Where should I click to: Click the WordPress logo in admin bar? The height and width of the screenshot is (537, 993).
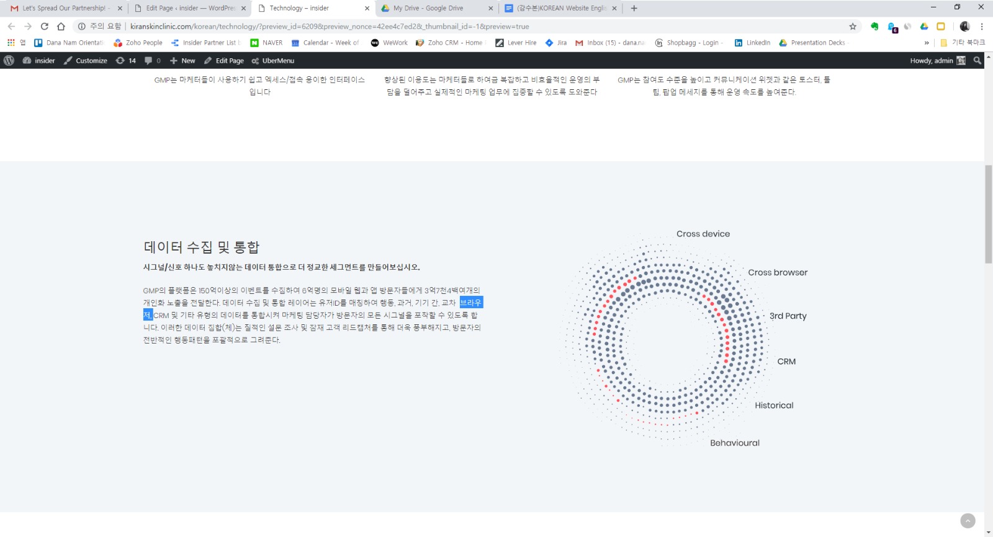click(x=9, y=61)
